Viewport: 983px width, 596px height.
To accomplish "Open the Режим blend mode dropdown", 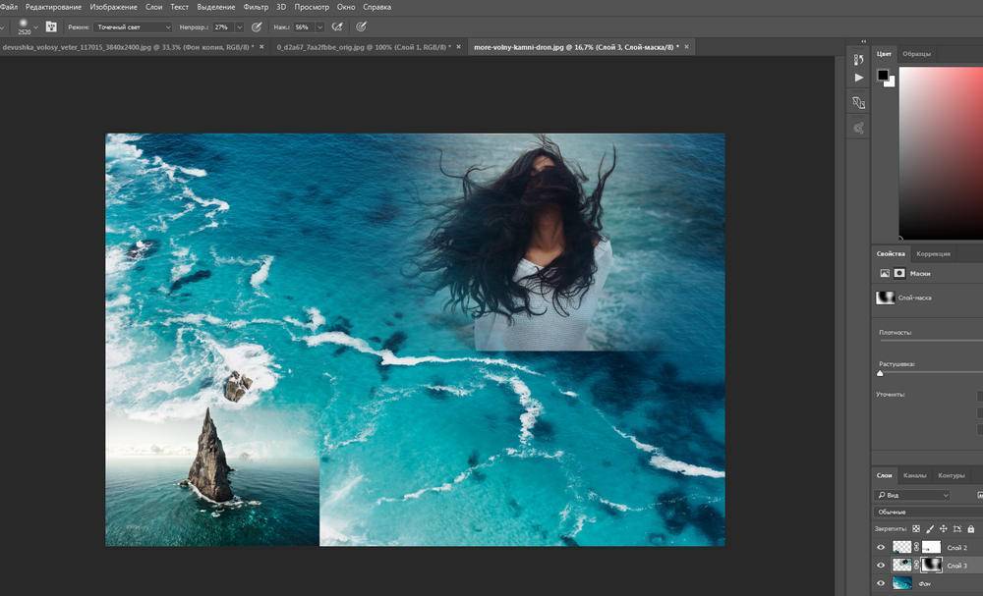I will click(x=132, y=27).
